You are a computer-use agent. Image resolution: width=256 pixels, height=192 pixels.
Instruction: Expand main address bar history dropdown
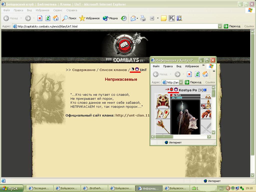click(x=220, y=26)
